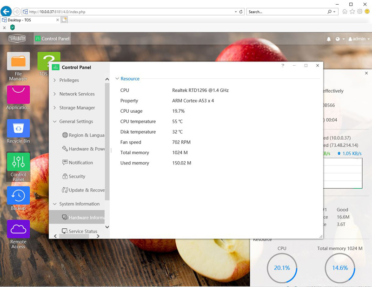The height and width of the screenshot is (287, 372).
Task: Expand the Network Services section
Action: 77,94
